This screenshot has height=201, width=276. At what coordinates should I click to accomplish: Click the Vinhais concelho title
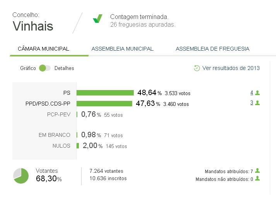point(33,26)
